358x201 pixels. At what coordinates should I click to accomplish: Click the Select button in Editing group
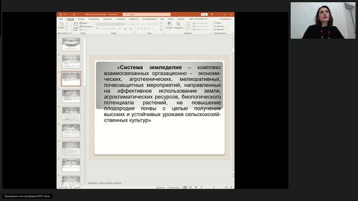[x=219, y=30]
